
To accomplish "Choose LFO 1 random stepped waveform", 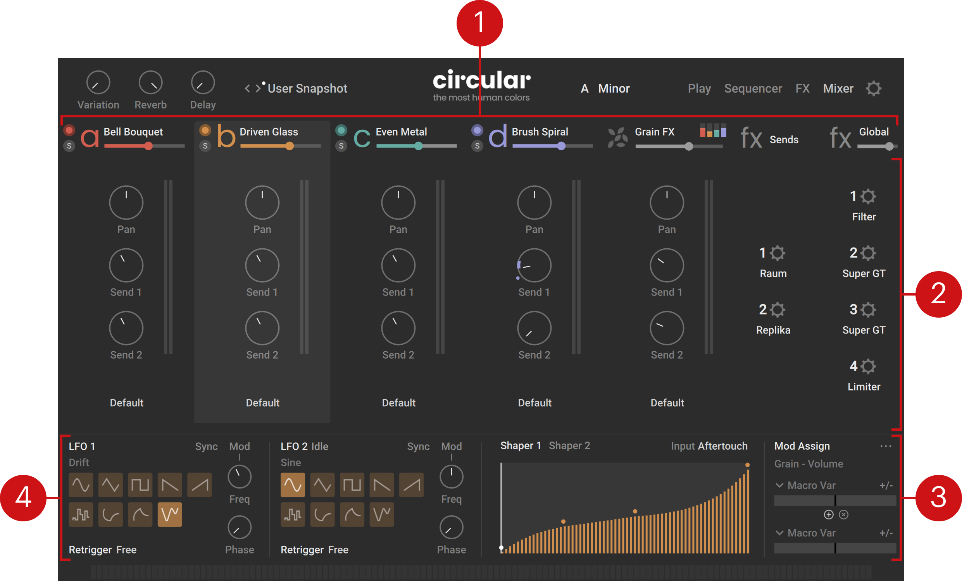I will click(81, 515).
